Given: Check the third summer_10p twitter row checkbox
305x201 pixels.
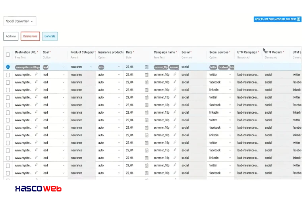Looking at the screenshot, I should (8, 166).
